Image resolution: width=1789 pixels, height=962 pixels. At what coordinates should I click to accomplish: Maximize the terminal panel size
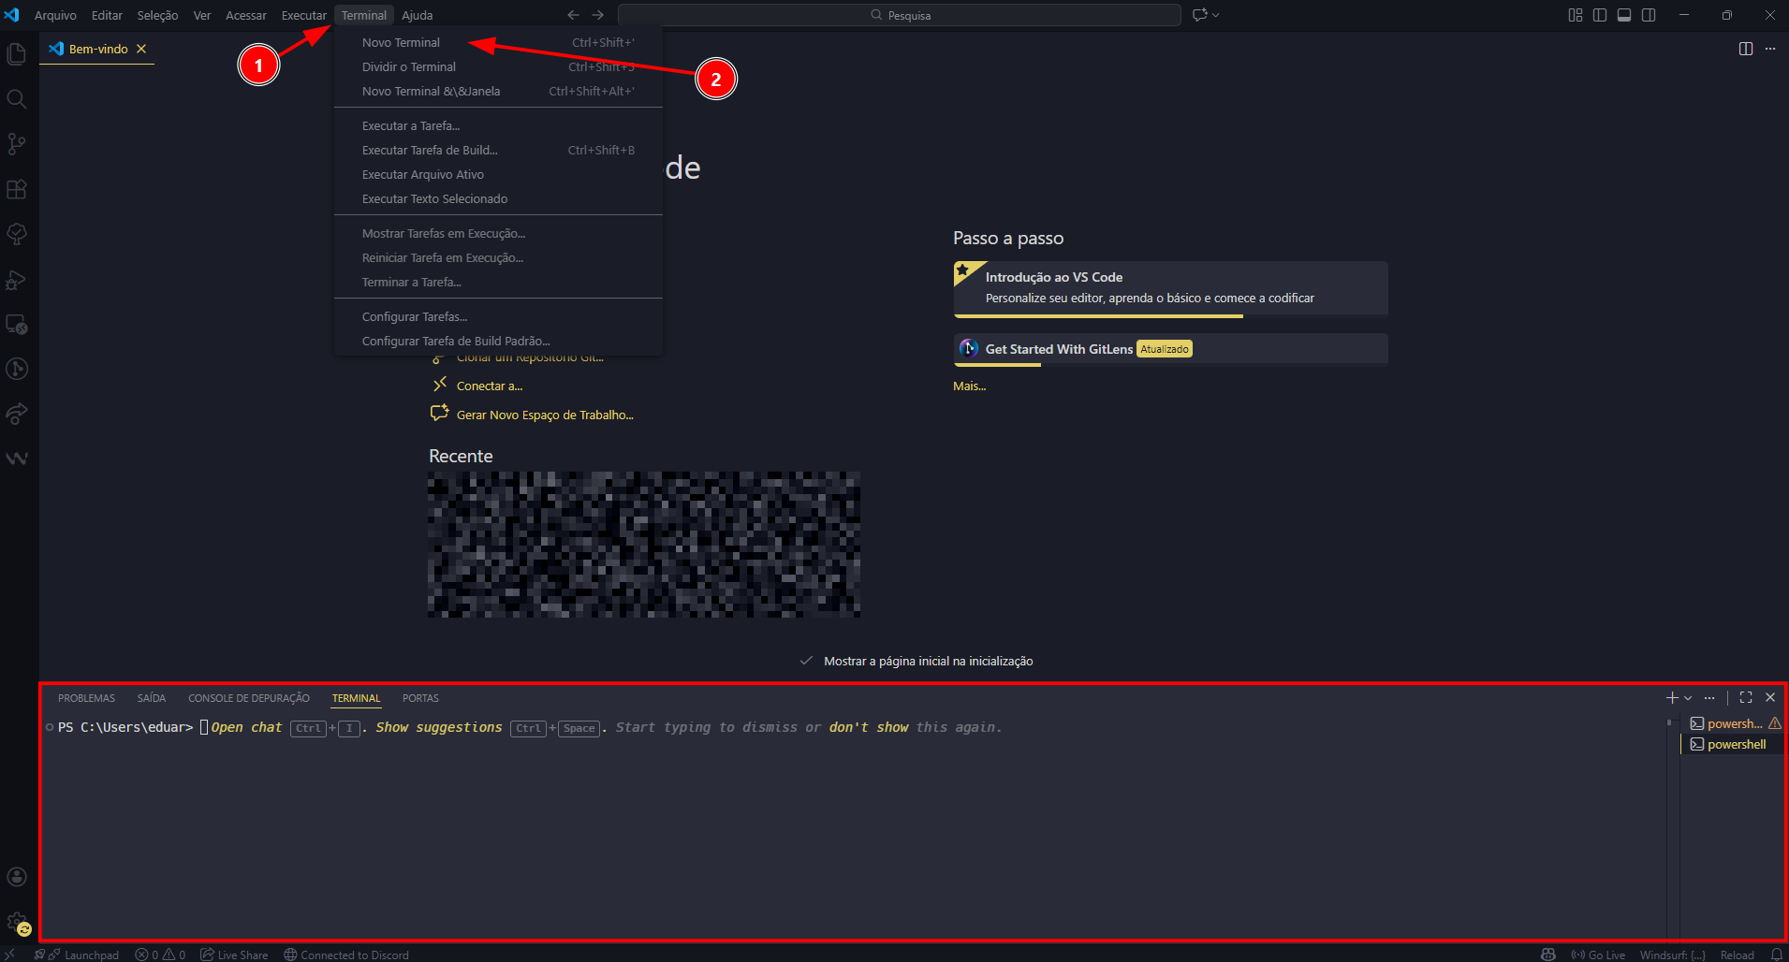click(1746, 698)
